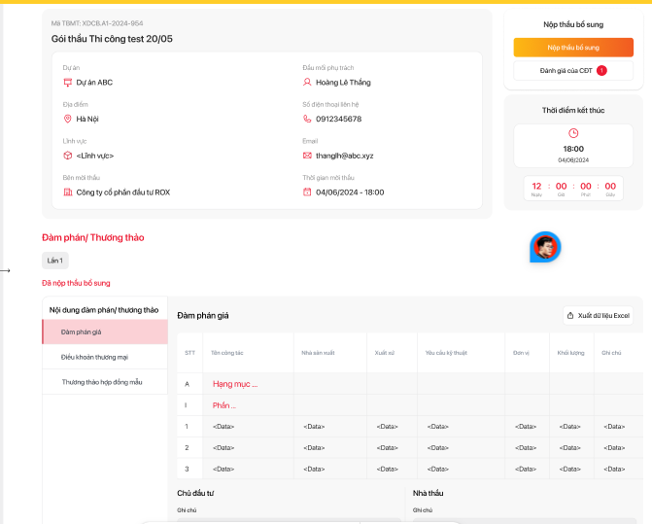Click the cube icon beside <Lĩnh vực>
Image resolution: width=652 pixels, height=524 pixels.
[68, 155]
